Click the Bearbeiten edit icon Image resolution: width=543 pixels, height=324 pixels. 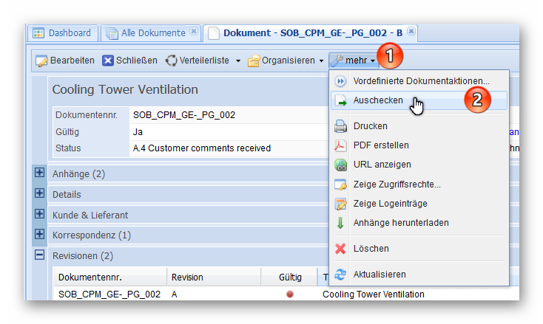[x=42, y=61]
